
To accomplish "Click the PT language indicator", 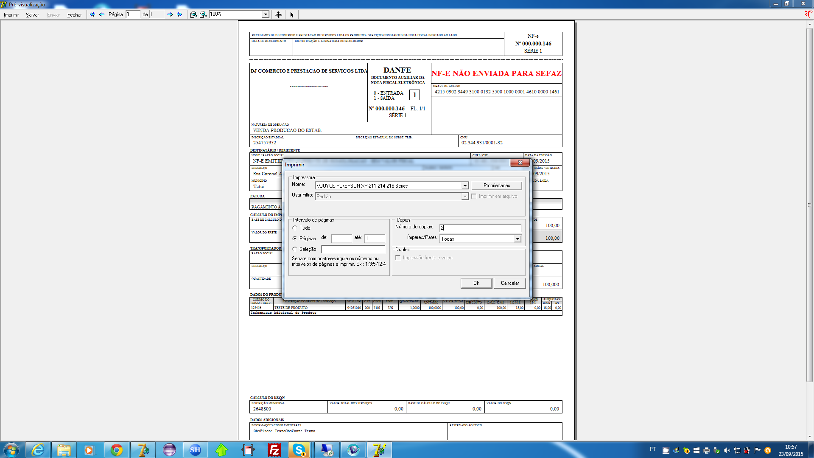I will (x=653, y=449).
